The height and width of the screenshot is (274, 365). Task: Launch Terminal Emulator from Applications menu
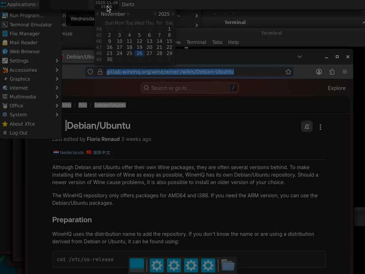(31, 25)
